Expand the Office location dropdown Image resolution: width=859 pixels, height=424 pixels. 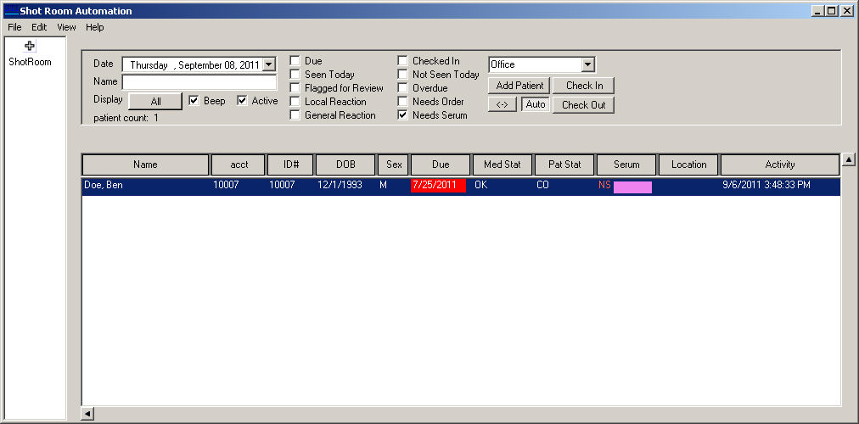[588, 64]
